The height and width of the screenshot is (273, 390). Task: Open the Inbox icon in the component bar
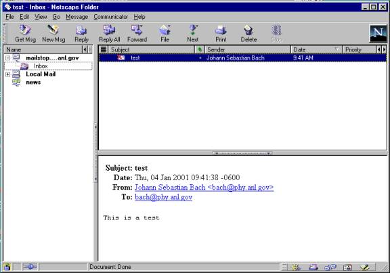(313, 268)
